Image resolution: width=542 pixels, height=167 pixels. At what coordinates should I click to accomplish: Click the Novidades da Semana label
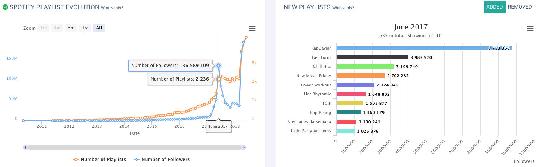tap(309, 122)
